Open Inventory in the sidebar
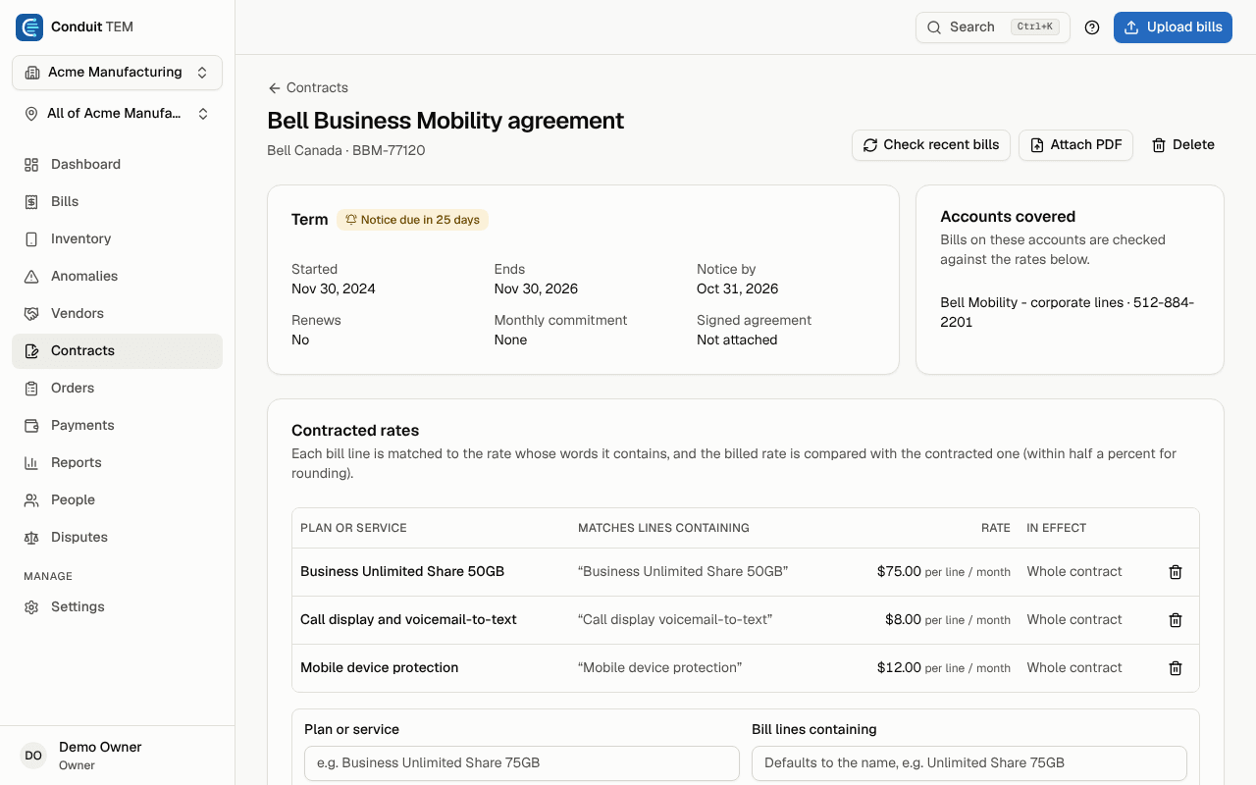The height and width of the screenshot is (785, 1256). [x=118, y=239]
